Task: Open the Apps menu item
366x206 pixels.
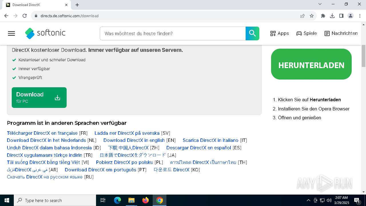Action: [x=280, y=33]
